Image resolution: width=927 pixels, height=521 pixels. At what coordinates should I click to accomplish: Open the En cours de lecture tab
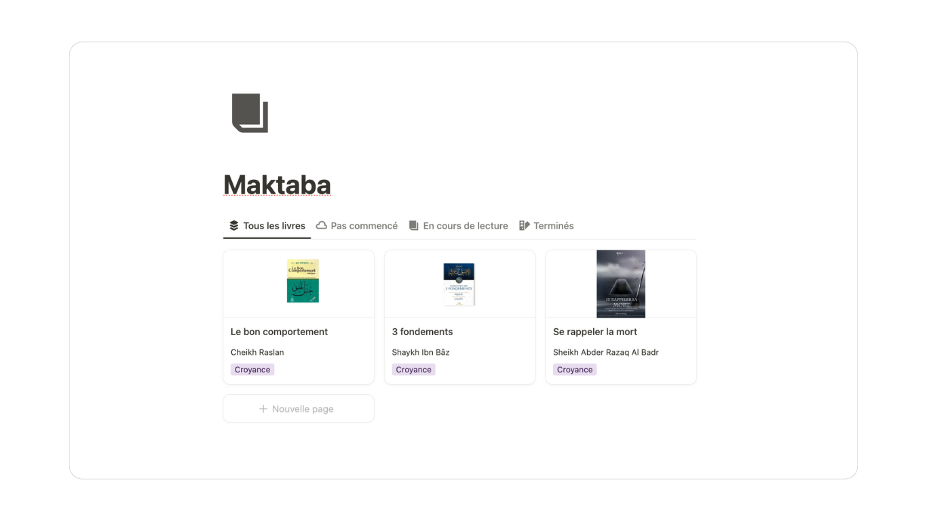[x=459, y=226]
